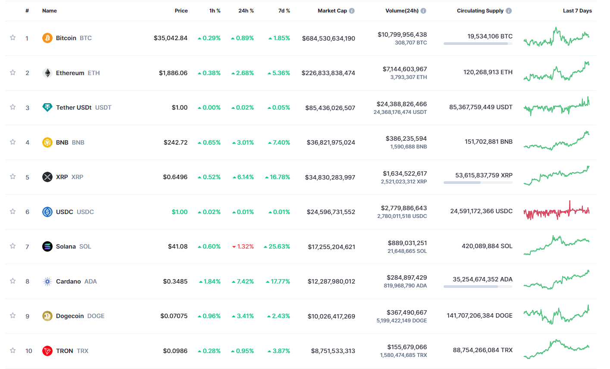610x369 pixels.
Task: Click Bitcoin market cap $684,530,634,190
Action: [328, 38]
